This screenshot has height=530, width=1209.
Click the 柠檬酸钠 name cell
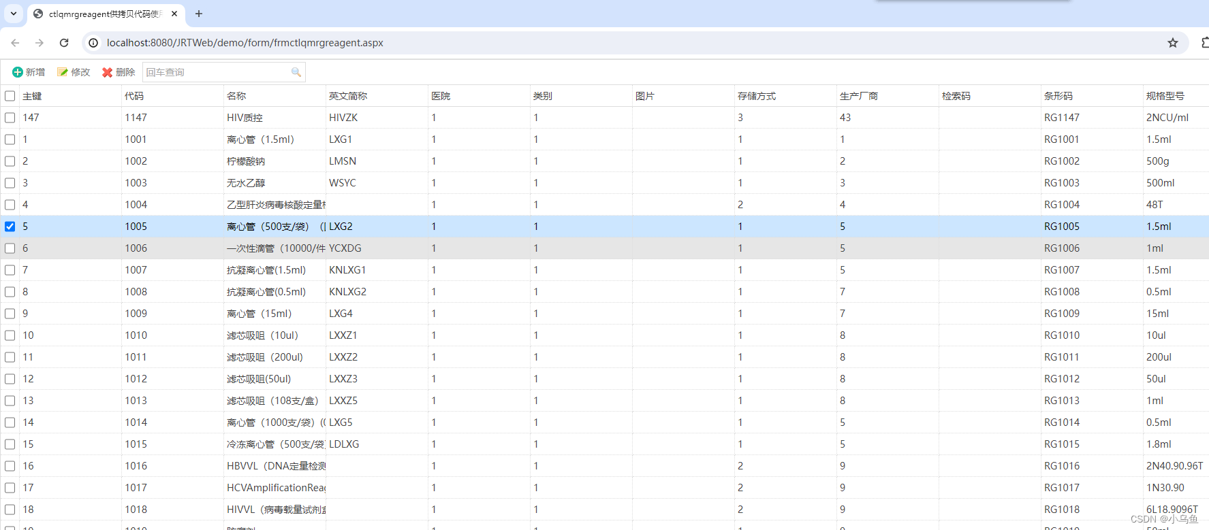click(x=274, y=161)
